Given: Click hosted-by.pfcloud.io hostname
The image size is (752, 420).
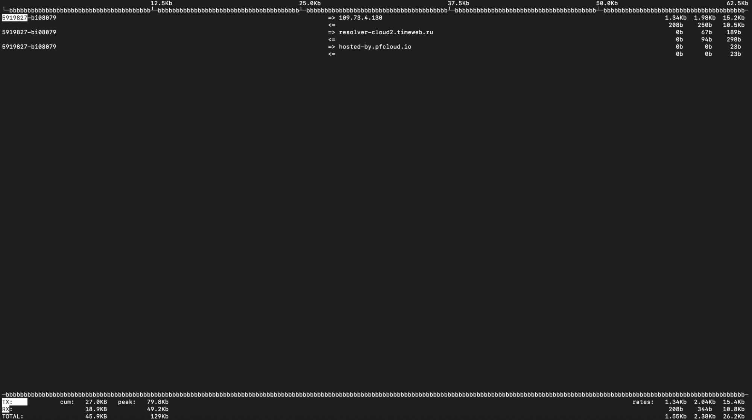Looking at the screenshot, I should [x=375, y=47].
